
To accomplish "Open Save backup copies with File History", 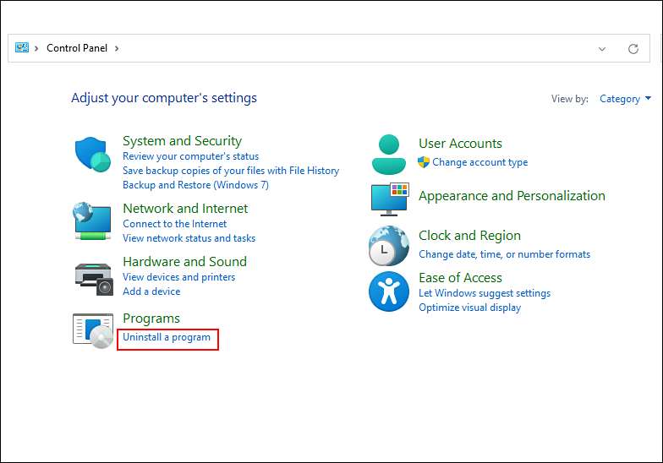I will 231,171.
